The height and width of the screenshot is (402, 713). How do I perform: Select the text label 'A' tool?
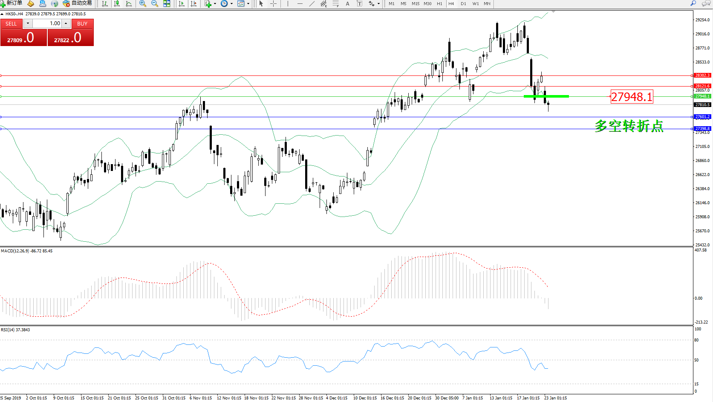(x=347, y=3)
